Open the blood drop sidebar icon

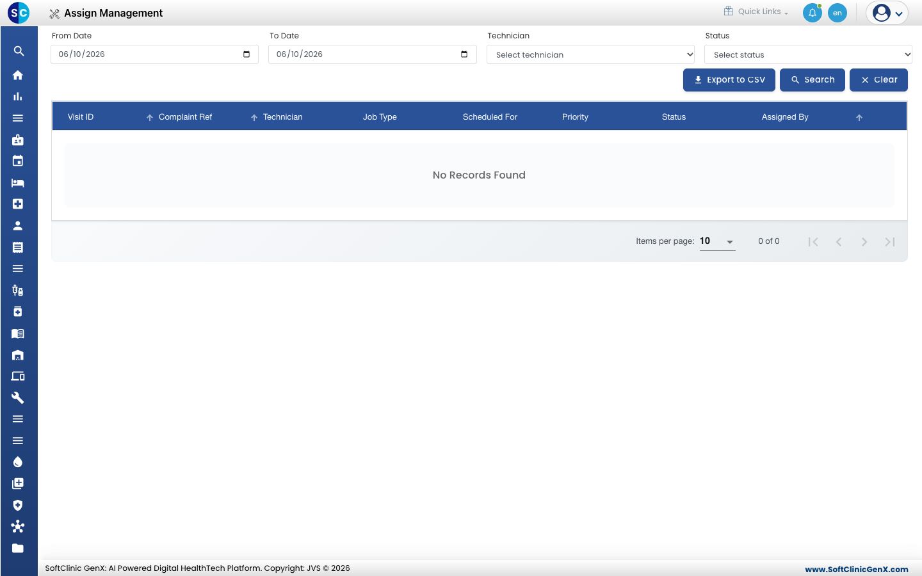(x=18, y=462)
